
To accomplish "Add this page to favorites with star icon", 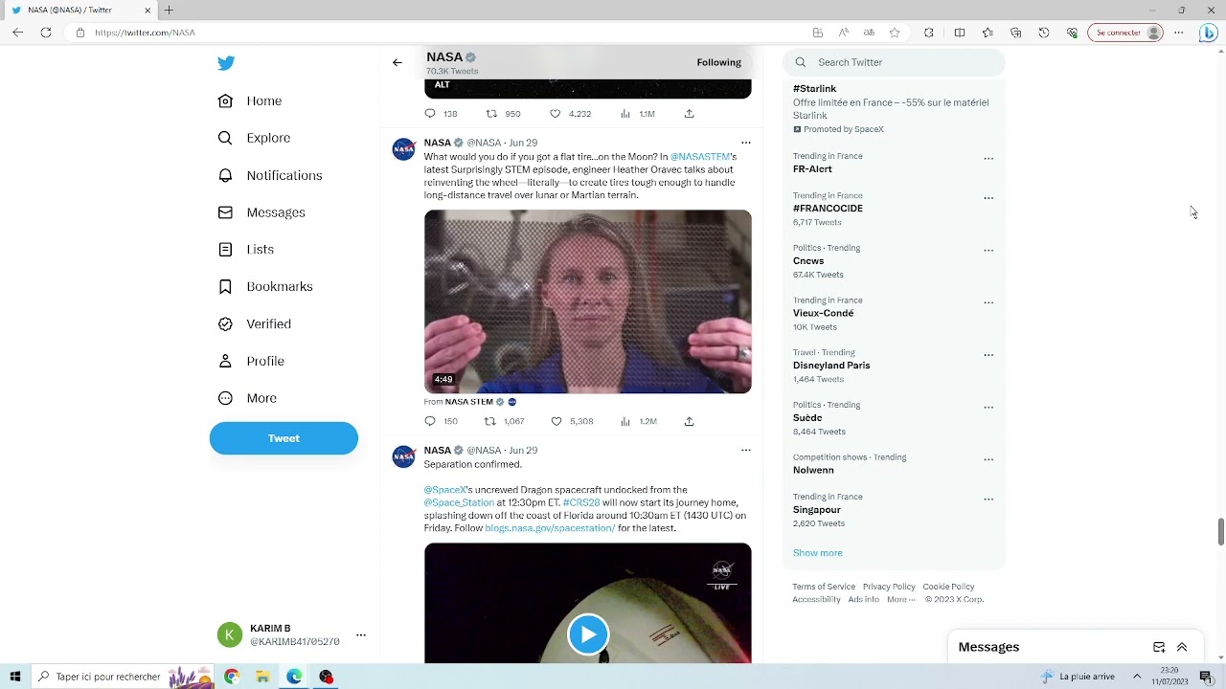I will [895, 33].
